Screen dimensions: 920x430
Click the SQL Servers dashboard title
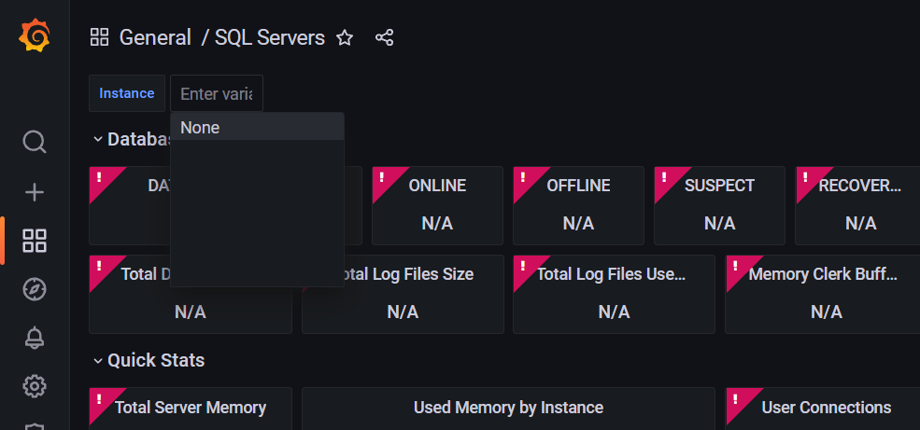[x=270, y=38]
